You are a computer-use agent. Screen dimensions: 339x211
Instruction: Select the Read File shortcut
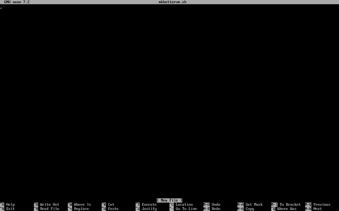(50, 209)
